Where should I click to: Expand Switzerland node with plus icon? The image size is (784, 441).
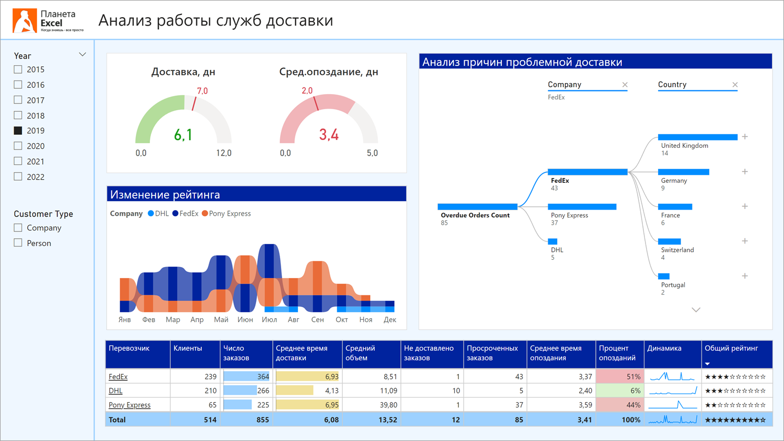pos(745,241)
